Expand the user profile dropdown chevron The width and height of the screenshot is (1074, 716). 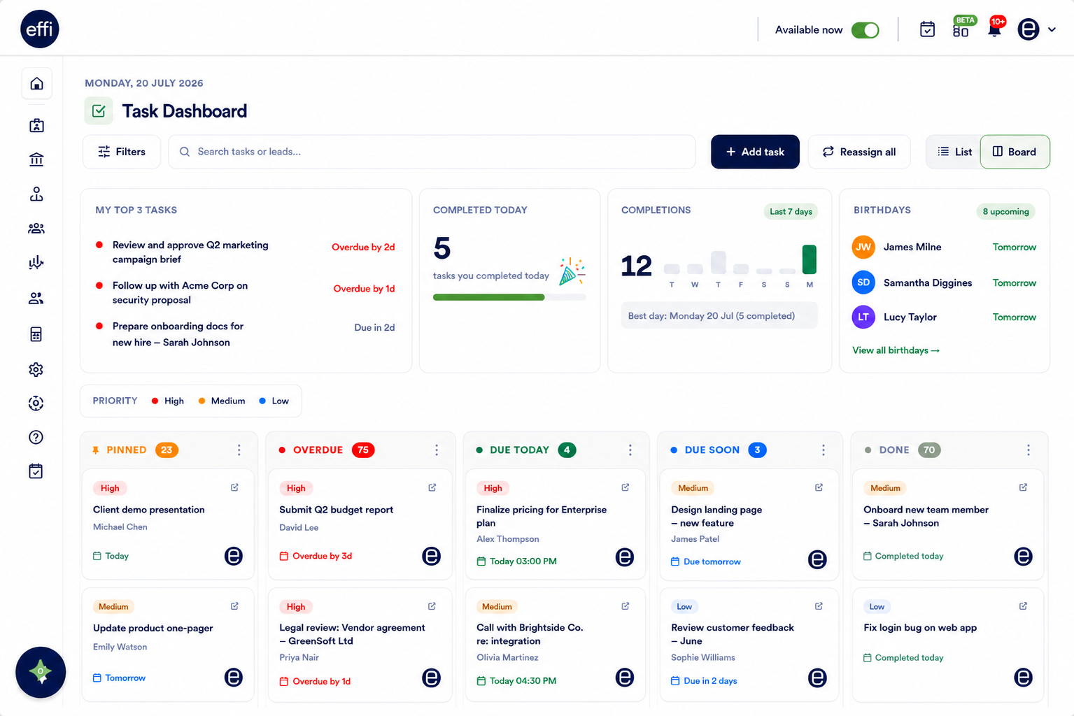[1052, 29]
